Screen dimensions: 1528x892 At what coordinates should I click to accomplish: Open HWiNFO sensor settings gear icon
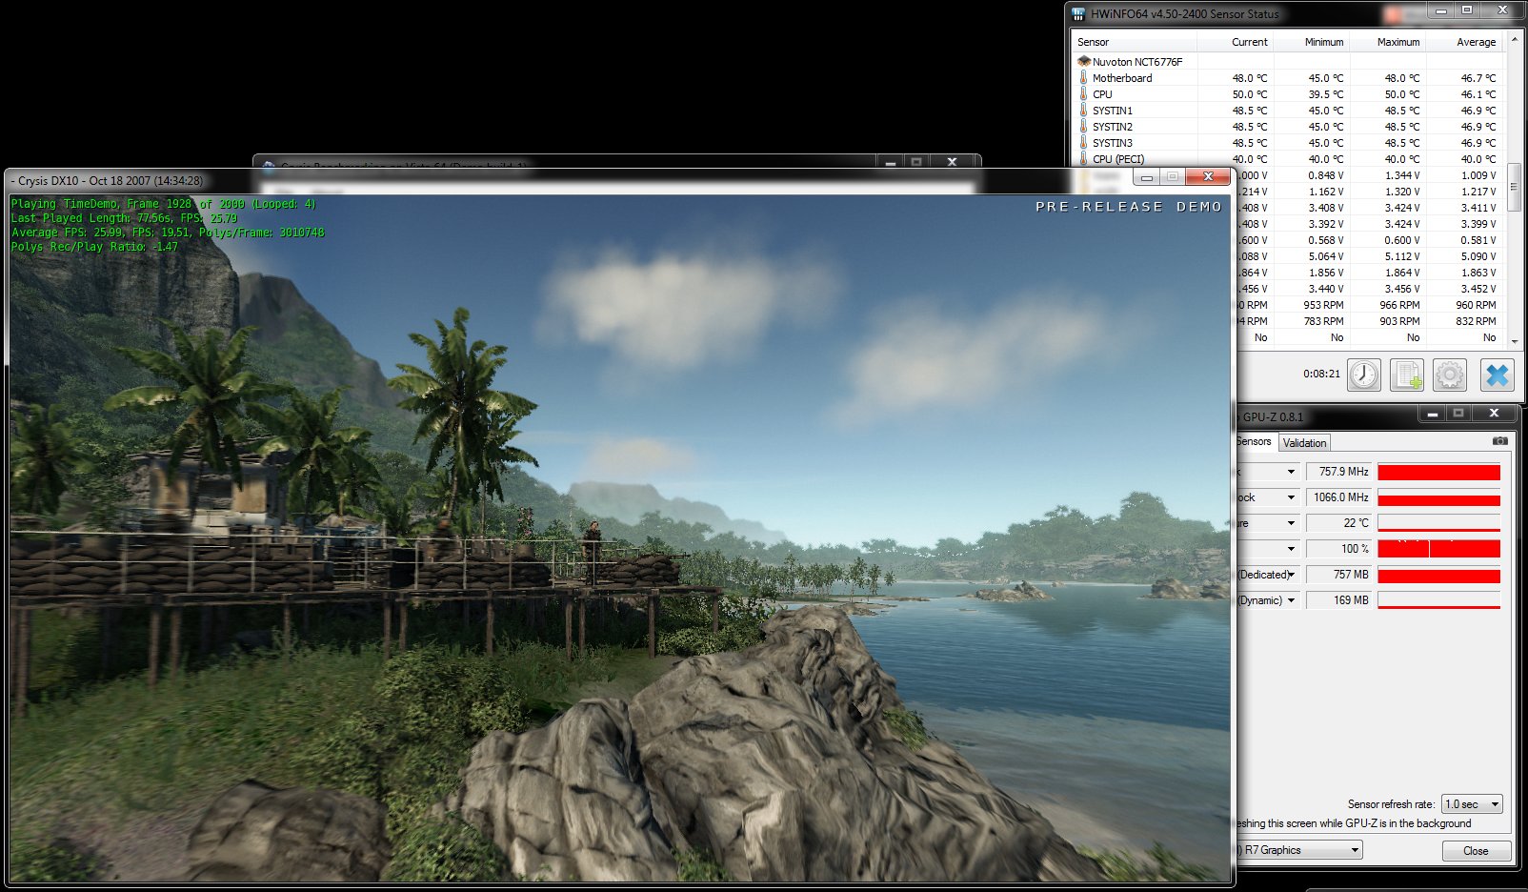click(1450, 375)
